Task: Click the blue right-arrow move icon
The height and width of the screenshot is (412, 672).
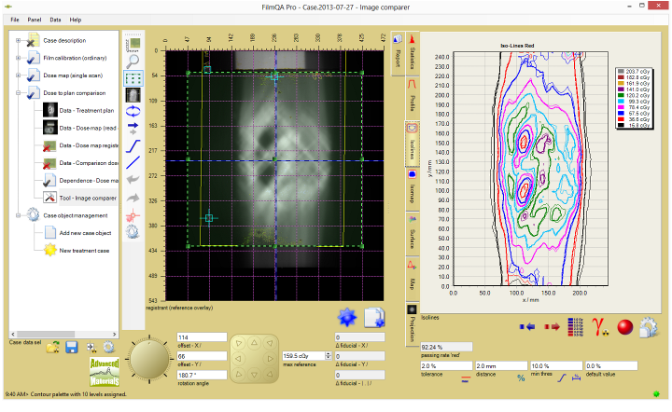Action: pos(133,127)
